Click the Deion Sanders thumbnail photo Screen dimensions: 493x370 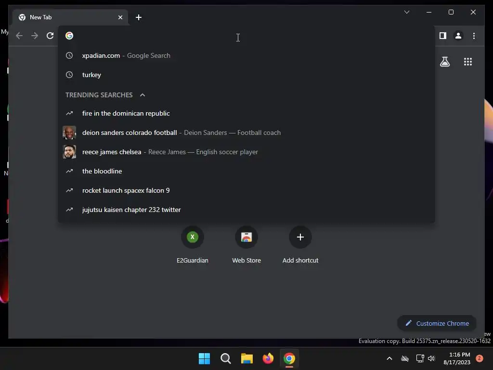click(x=69, y=133)
